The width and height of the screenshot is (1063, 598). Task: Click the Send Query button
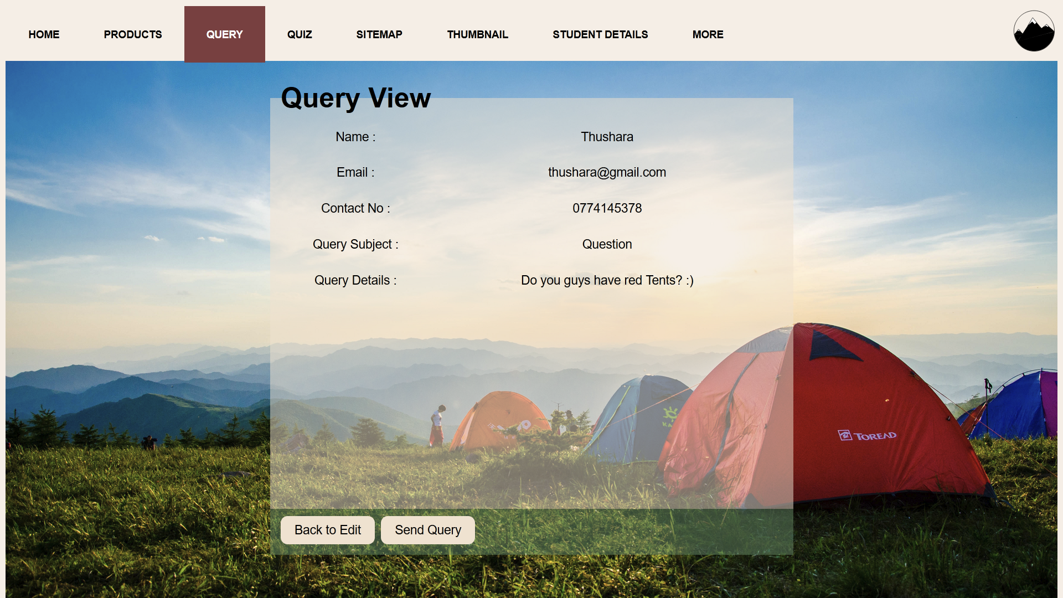[x=427, y=530]
